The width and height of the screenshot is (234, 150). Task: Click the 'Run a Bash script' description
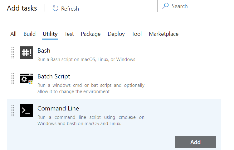click(86, 59)
